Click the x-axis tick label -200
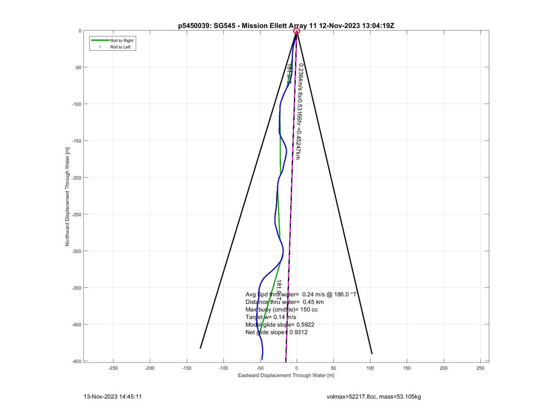 pyautogui.click(x=150, y=368)
